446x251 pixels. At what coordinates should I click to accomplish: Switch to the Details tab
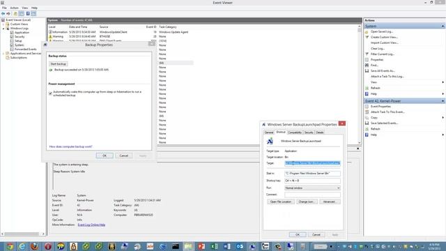320,132
